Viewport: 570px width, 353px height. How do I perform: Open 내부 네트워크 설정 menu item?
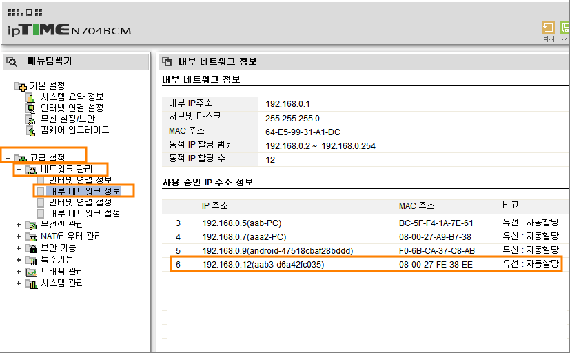pos(84,213)
